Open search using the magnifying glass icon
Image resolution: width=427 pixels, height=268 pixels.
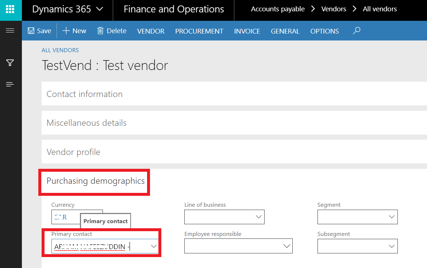click(x=356, y=31)
